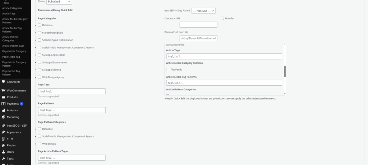Click the taxonomy panel scrollbar thumb

[285, 71]
